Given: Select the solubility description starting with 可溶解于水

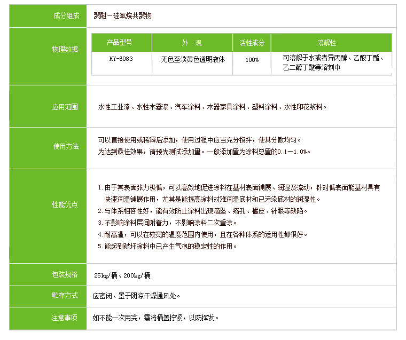Looking at the screenshot, I should (x=330, y=63).
